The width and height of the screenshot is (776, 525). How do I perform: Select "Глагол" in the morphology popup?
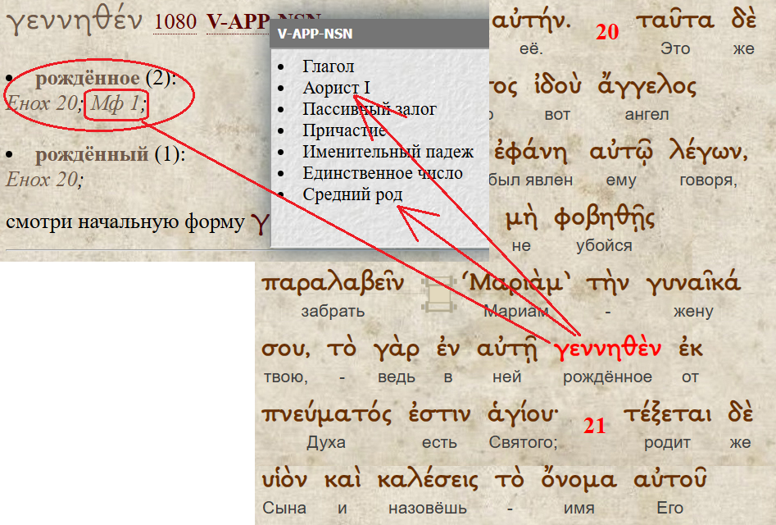coord(328,66)
